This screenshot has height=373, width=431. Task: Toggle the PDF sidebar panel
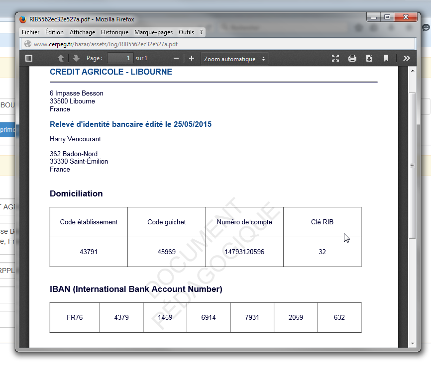[x=29, y=58]
